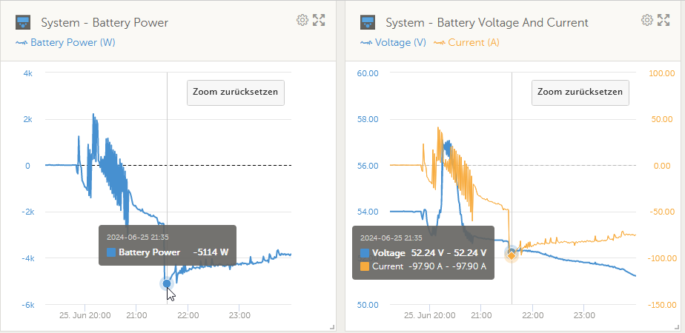Open settings gear of Battery Voltage And Current widget

pyautogui.click(x=647, y=20)
